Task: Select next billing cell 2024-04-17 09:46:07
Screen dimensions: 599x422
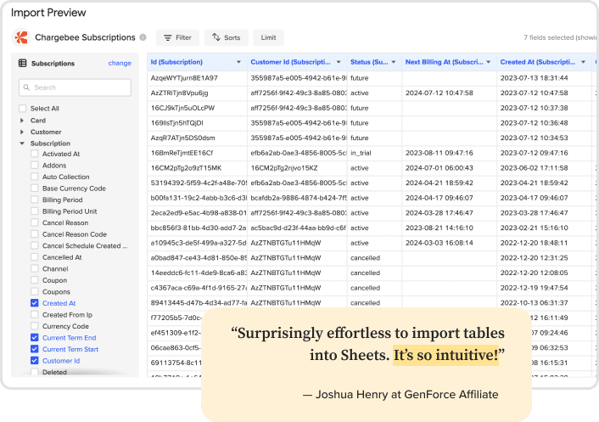Action: pyautogui.click(x=450, y=198)
